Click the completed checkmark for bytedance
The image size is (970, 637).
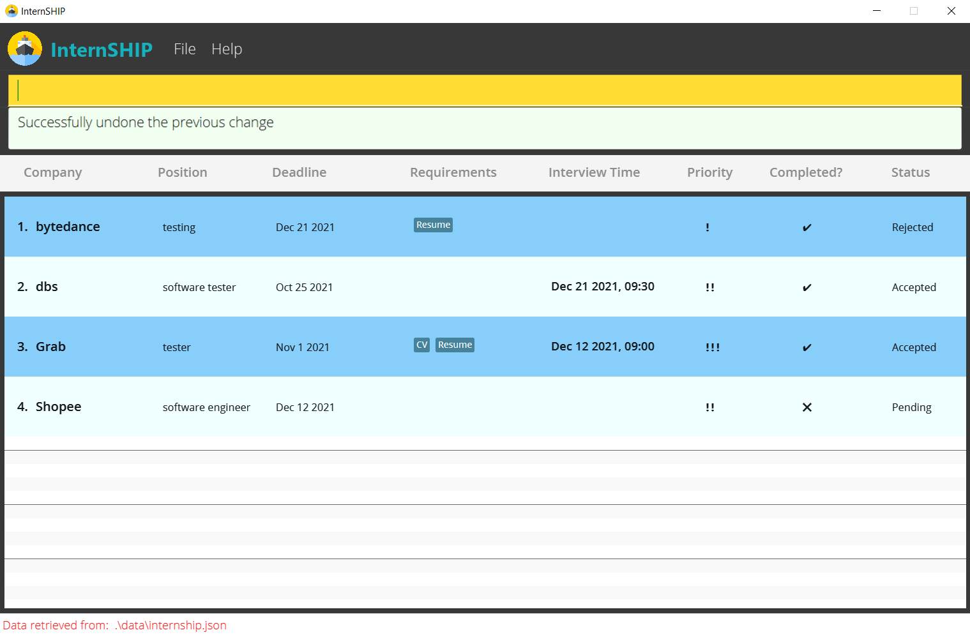pos(807,227)
